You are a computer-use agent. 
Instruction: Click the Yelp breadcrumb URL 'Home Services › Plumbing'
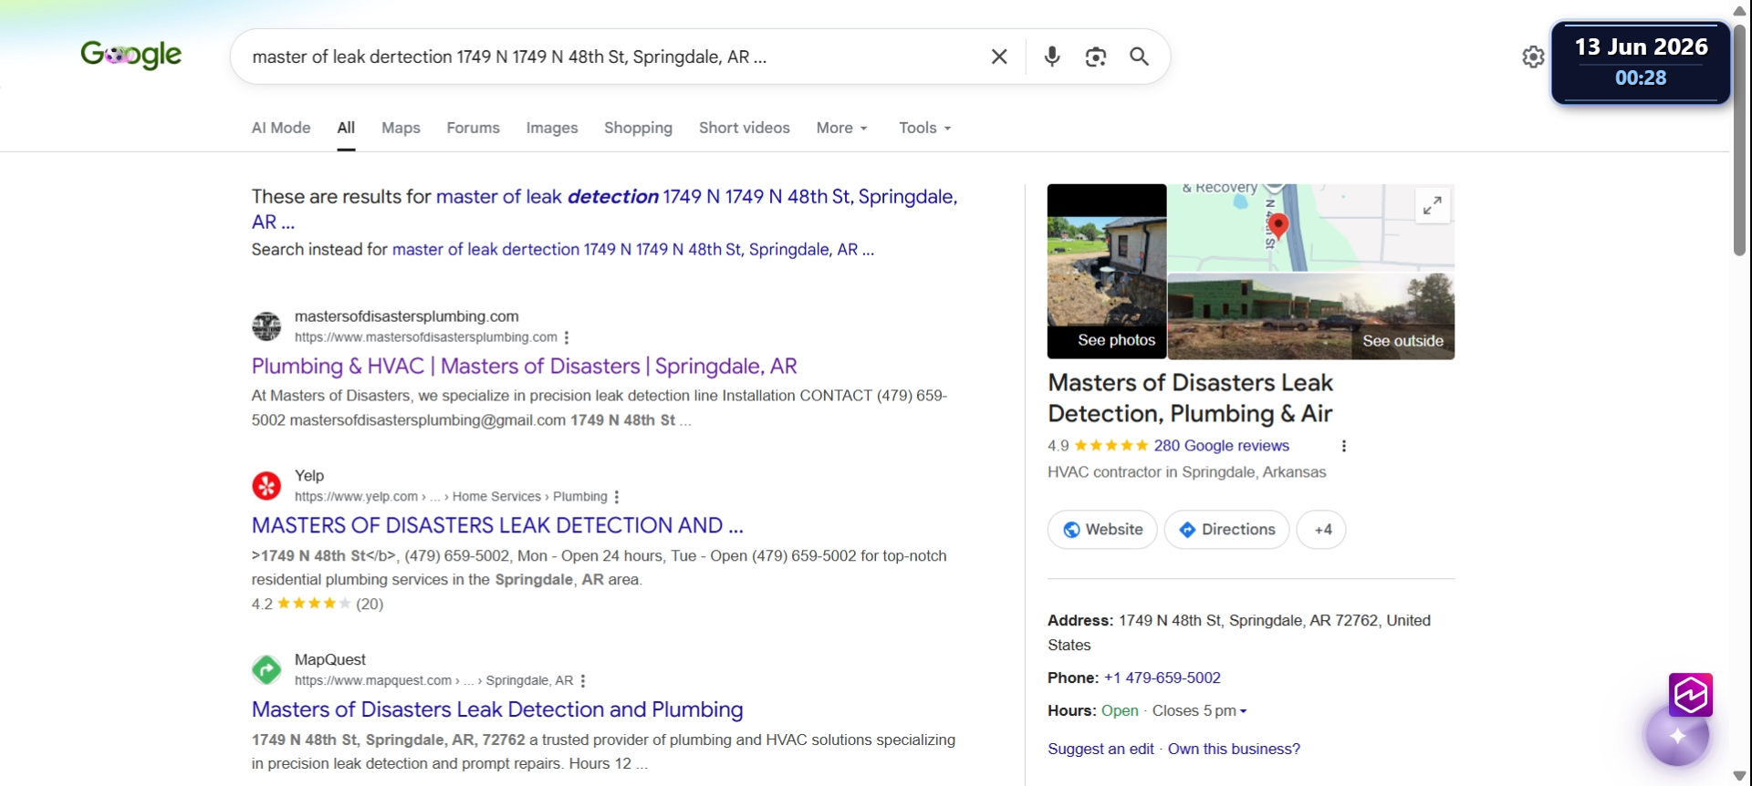(x=530, y=497)
